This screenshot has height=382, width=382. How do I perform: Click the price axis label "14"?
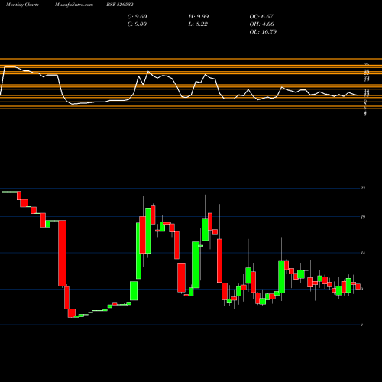(363, 253)
